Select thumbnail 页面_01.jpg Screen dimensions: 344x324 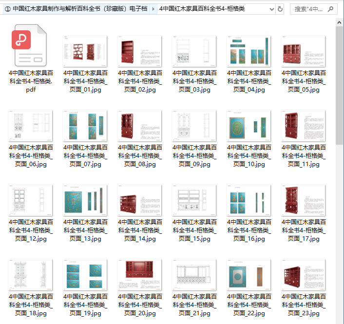(x=85, y=51)
